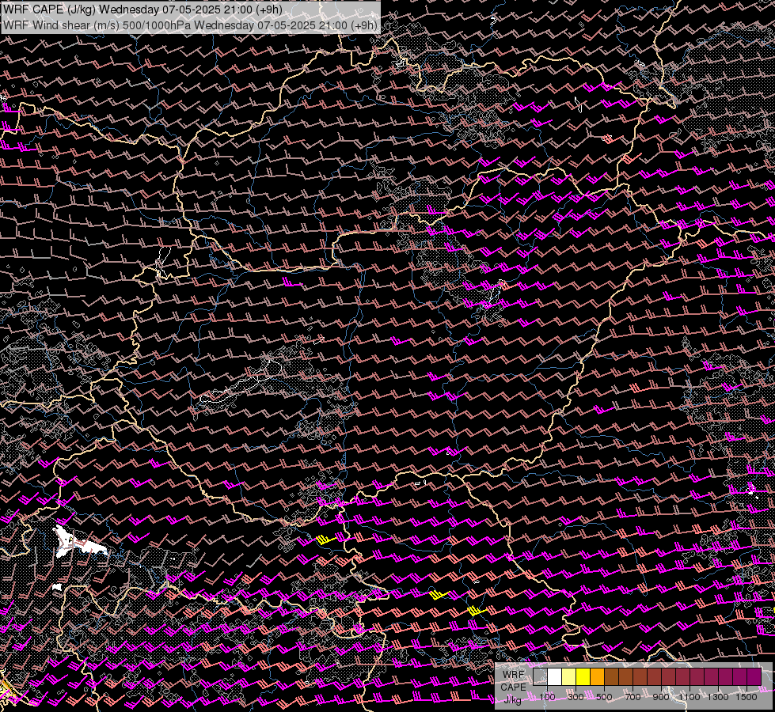
Task: Click the orange CAPE legend swatch
Action: 598,676
